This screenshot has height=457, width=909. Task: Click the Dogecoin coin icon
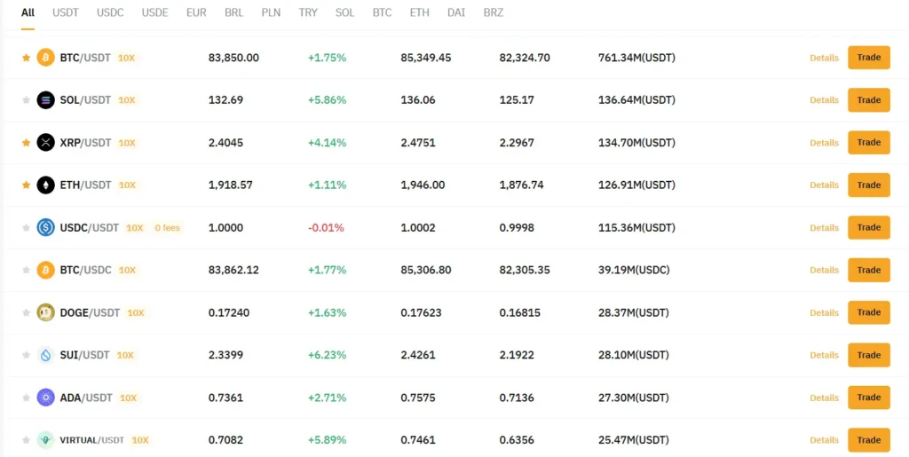click(x=46, y=312)
